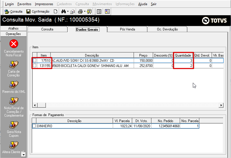Open the Impressoras menu
The width and height of the screenshot is (231, 158).
[x=44, y=4]
